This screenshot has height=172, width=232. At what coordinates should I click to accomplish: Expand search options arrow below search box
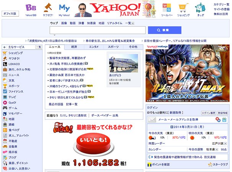55,35
